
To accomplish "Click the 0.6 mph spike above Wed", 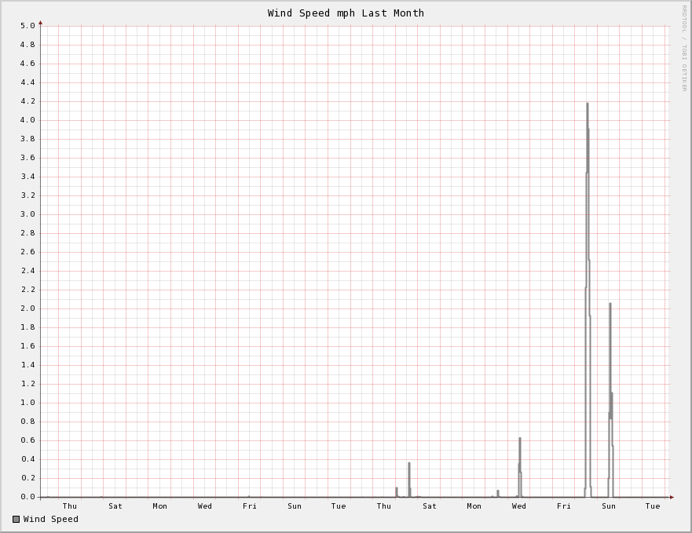I will pos(519,440).
